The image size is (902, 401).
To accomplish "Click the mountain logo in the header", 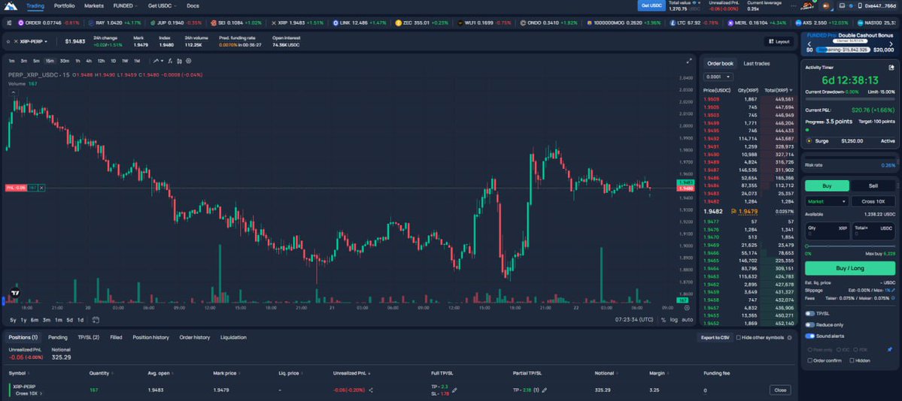I will [x=11, y=6].
